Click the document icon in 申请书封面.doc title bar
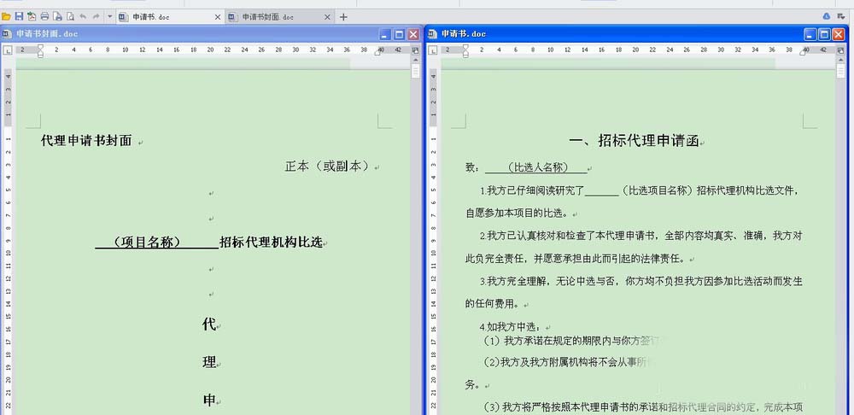This screenshot has height=415, width=854. [7, 34]
